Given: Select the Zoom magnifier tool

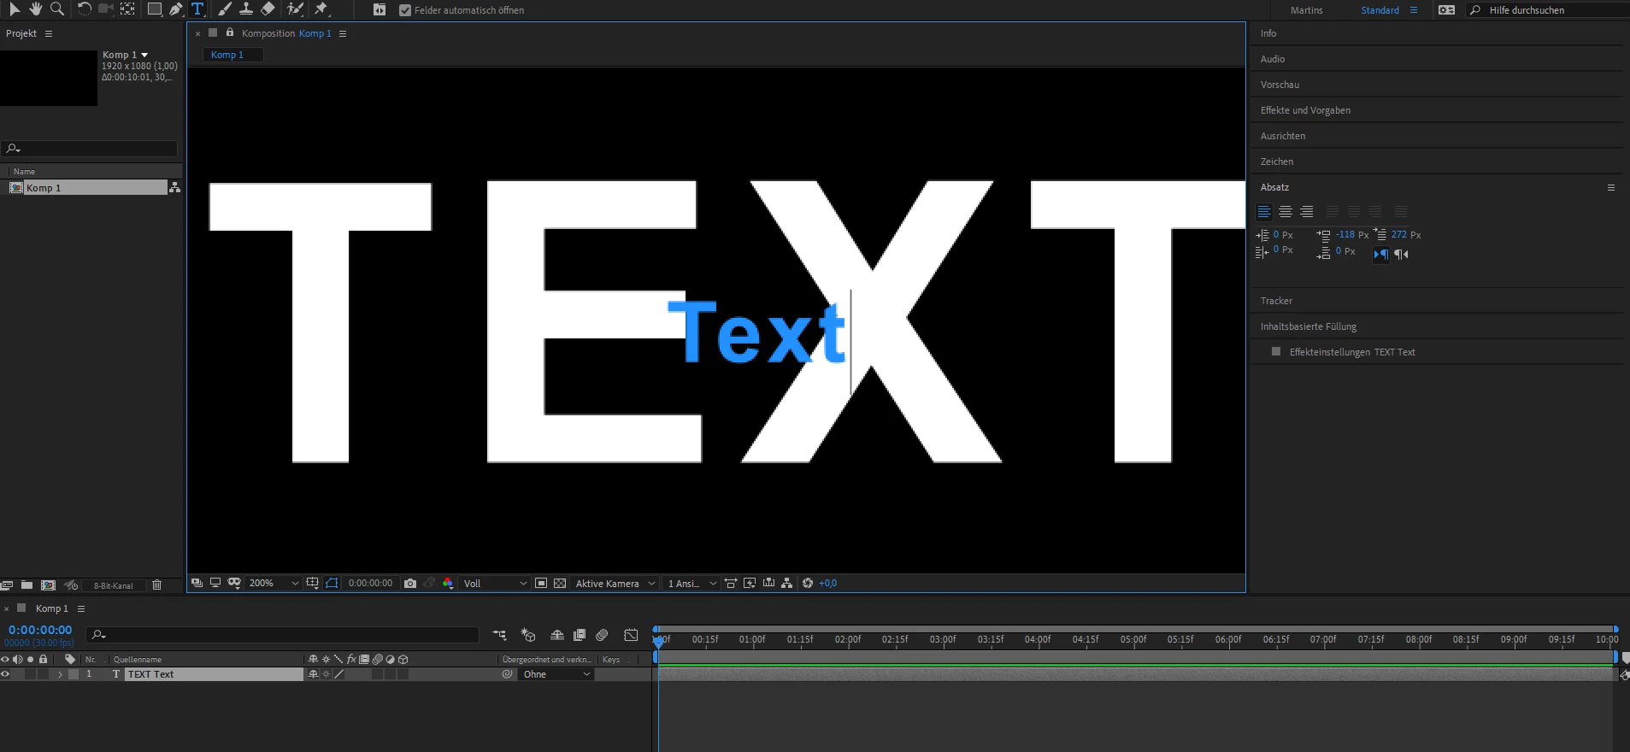Looking at the screenshot, I should point(57,9).
